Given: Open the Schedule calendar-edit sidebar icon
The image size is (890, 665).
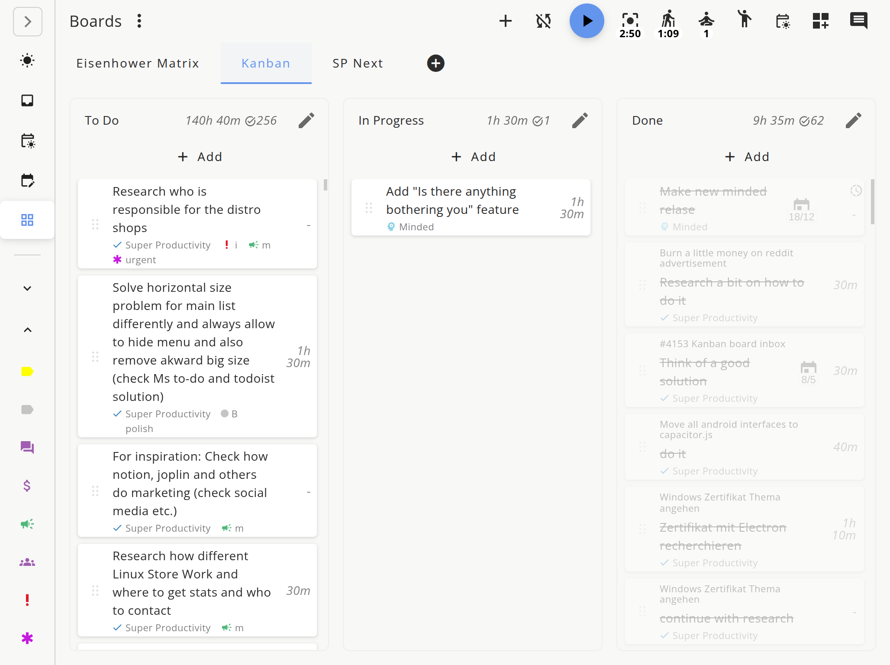Looking at the screenshot, I should pos(28,181).
